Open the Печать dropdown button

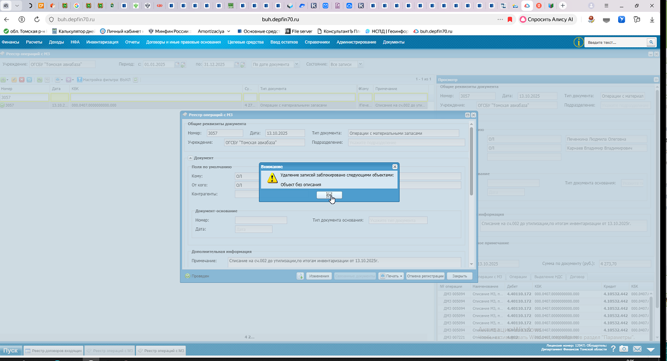click(x=391, y=276)
